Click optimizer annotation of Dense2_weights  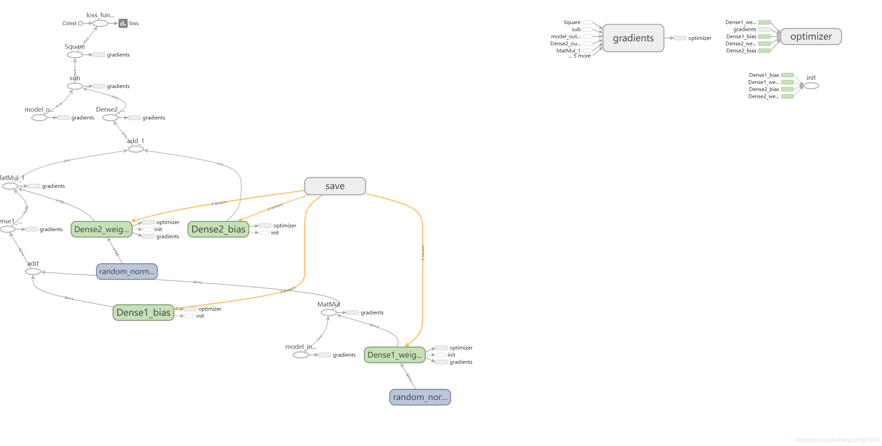click(161, 222)
